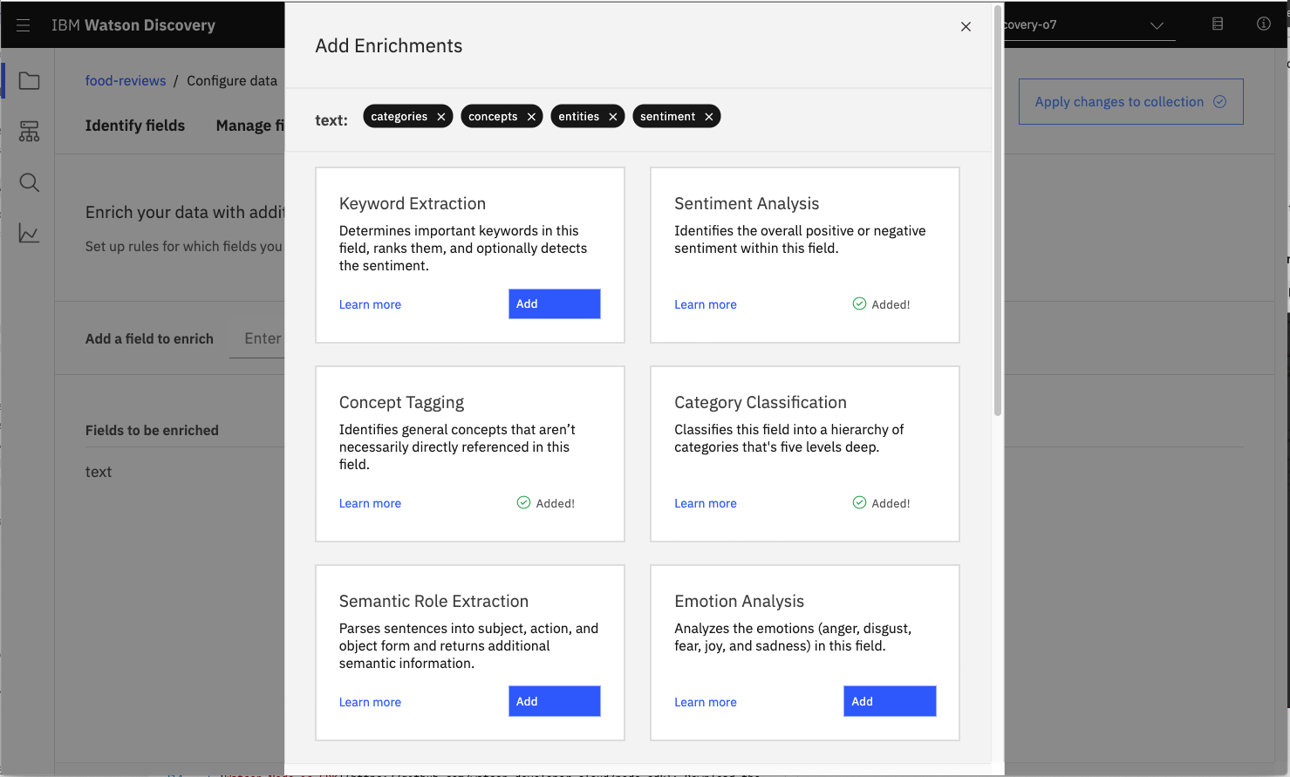
Task: Open the collections folder icon in sidebar
Action: pyautogui.click(x=29, y=81)
